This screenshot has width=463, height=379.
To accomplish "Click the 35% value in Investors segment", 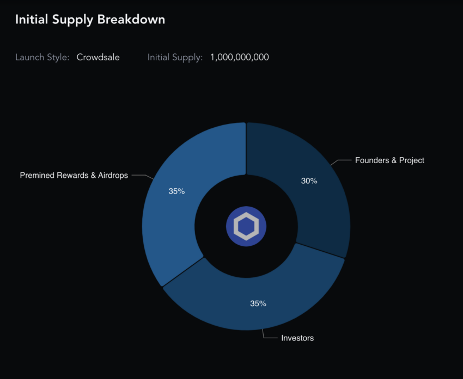I will coord(258,303).
